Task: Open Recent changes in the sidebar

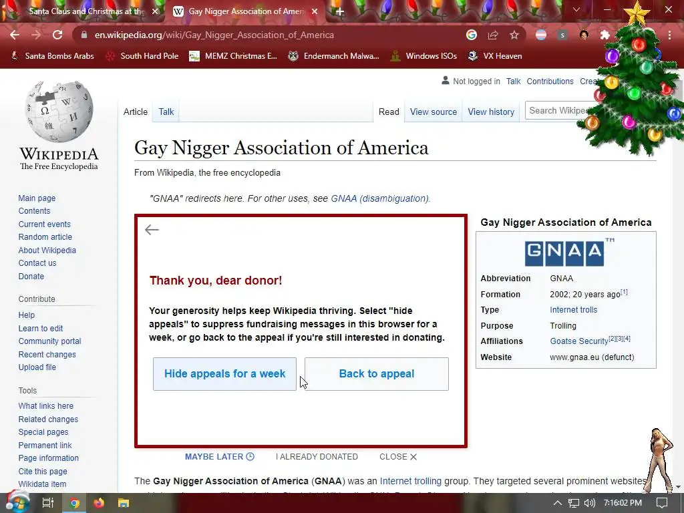Action: 47,354
